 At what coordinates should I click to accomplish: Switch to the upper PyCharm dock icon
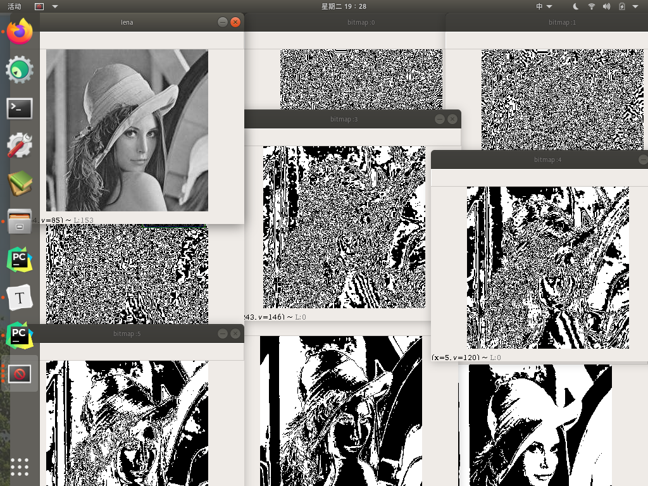pos(20,259)
